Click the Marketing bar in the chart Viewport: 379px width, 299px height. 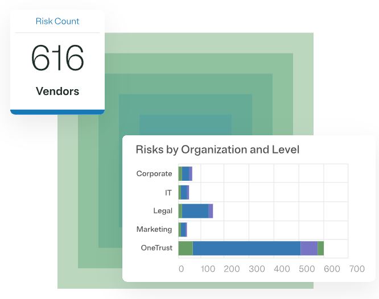pos(183,229)
